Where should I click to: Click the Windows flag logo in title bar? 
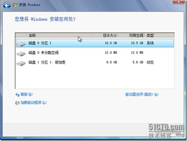click(15, 5)
